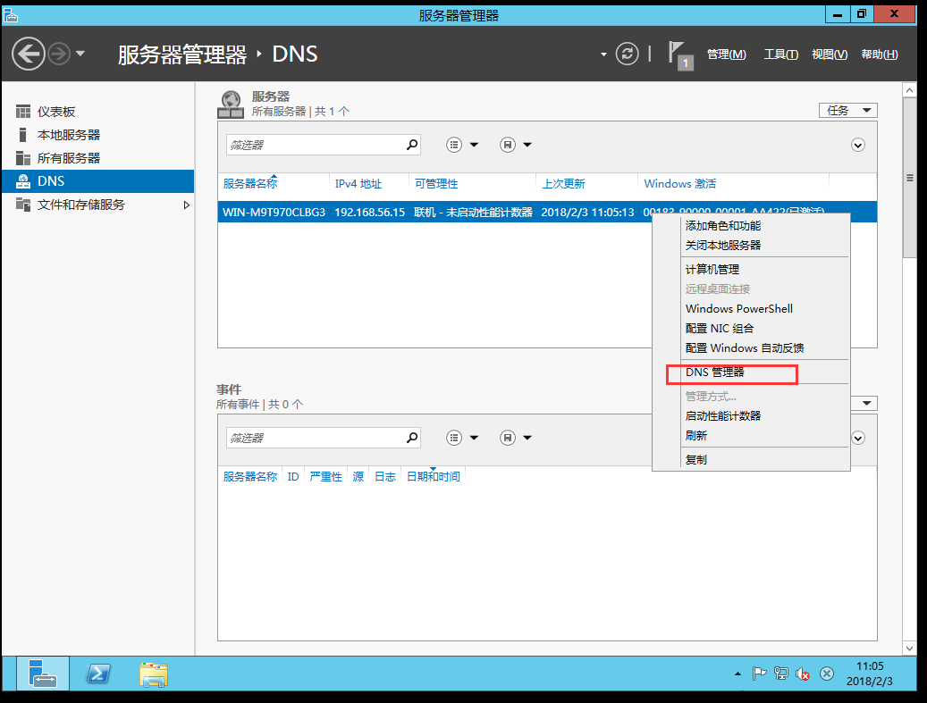Viewport: 927px width, 703px height.
Task: Click the servers filter input field
Action: pyautogui.click(x=316, y=145)
